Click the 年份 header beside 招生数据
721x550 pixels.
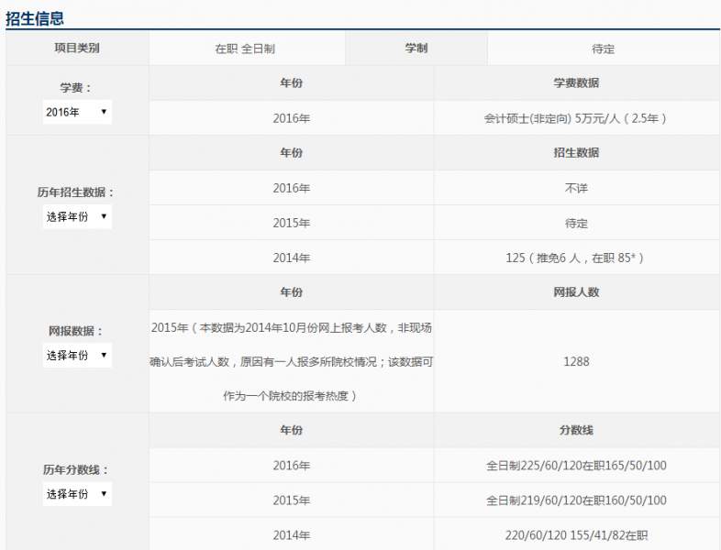click(292, 152)
